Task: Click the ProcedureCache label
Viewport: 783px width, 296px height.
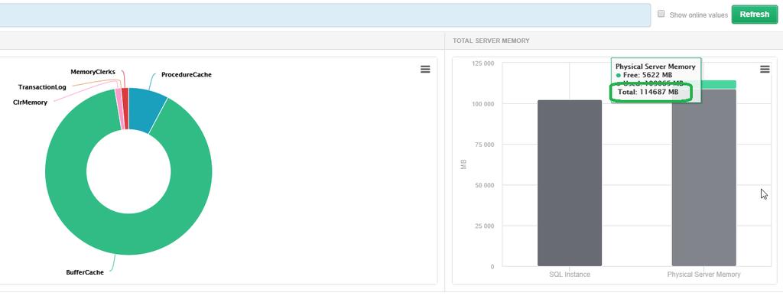Action: click(x=187, y=75)
